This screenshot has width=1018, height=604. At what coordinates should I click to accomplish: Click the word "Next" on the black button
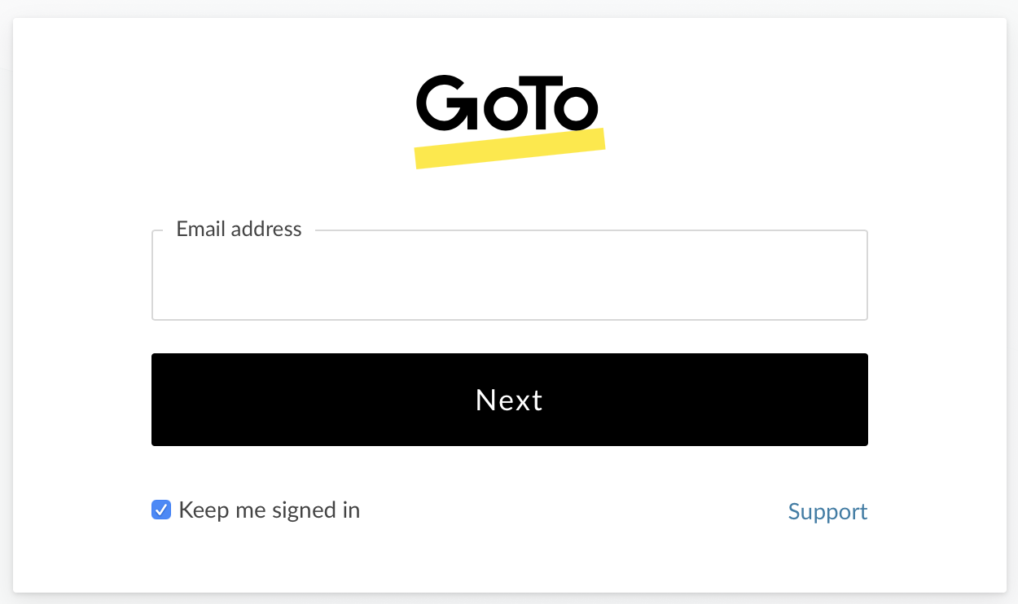[509, 400]
